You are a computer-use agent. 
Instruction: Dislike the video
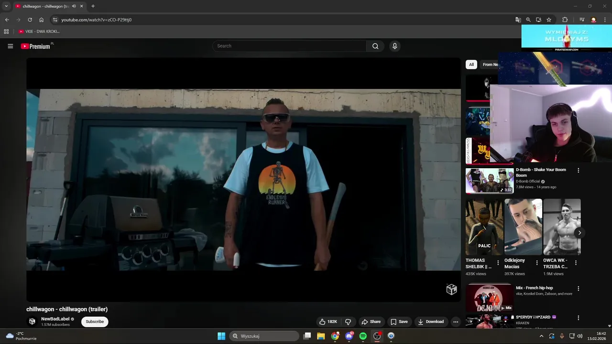(x=348, y=322)
